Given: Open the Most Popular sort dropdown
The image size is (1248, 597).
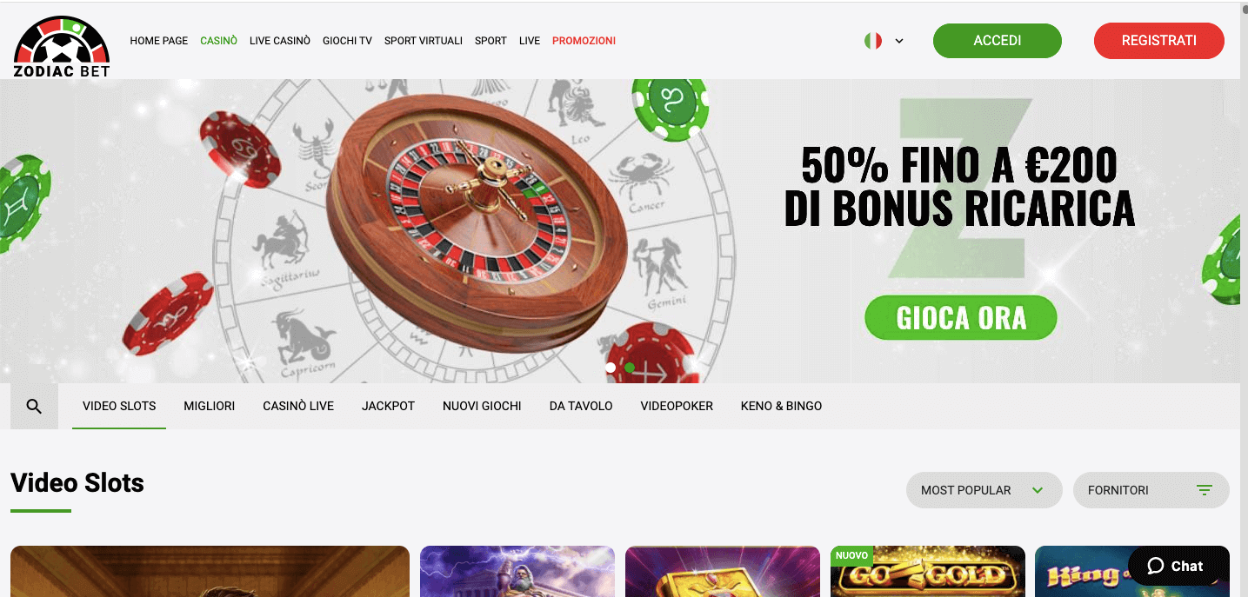Looking at the screenshot, I should (984, 490).
